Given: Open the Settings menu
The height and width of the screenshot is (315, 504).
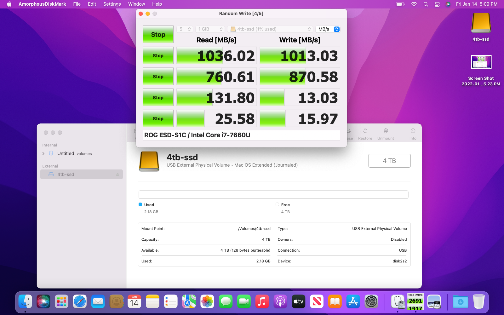Looking at the screenshot, I should click(x=112, y=4).
